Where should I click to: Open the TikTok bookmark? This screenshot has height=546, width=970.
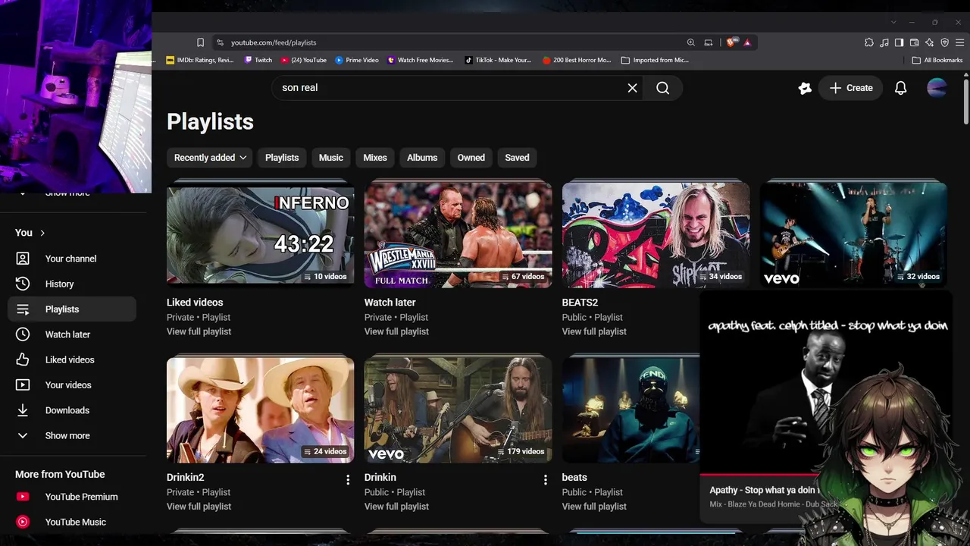498,60
